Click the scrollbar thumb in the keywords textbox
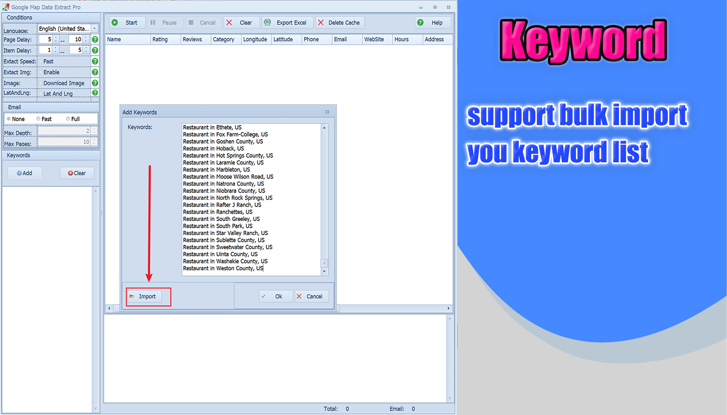The image size is (727, 415). [325, 263]
